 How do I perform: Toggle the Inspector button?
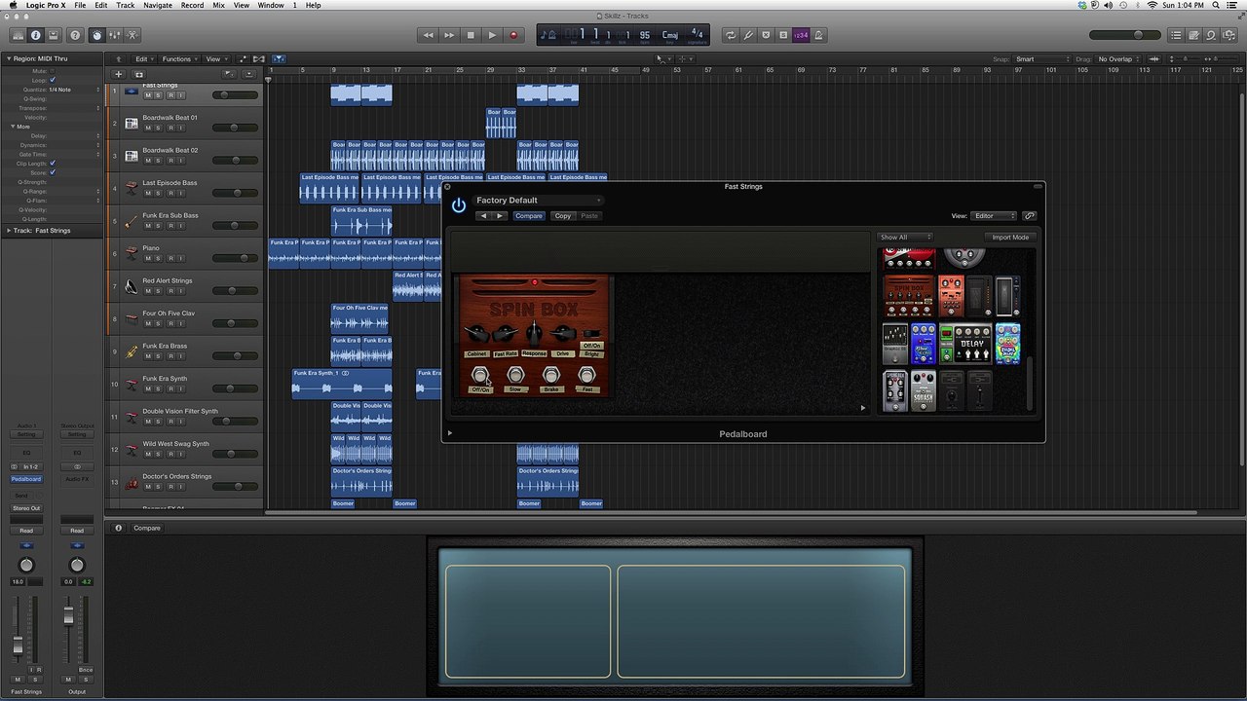[x=36, y=35]
